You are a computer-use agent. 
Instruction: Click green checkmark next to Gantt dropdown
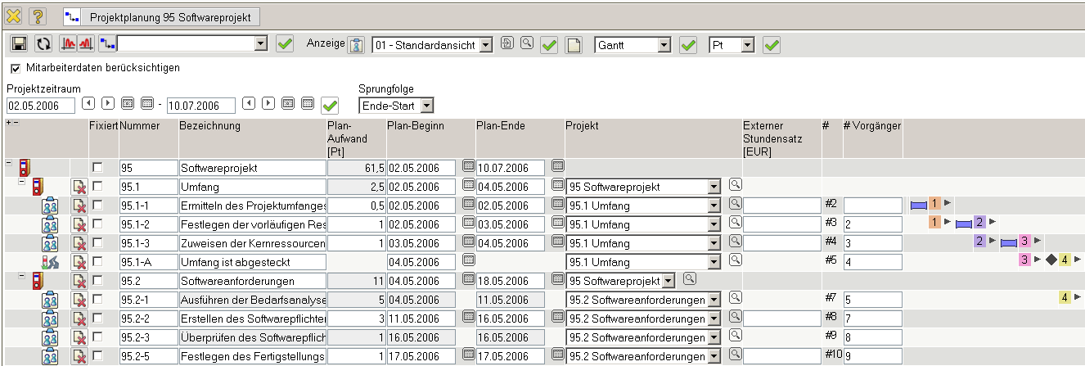(x=689, y=45)
